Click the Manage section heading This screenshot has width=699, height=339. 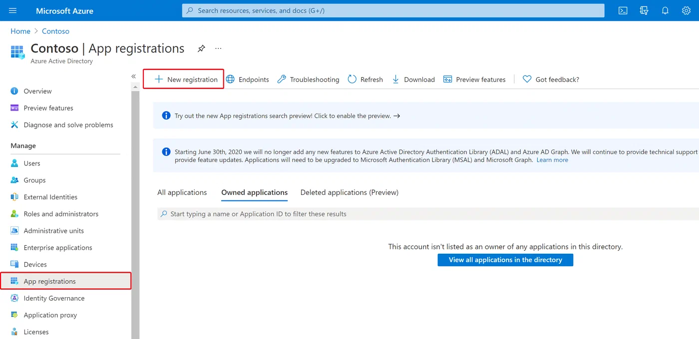23,146
